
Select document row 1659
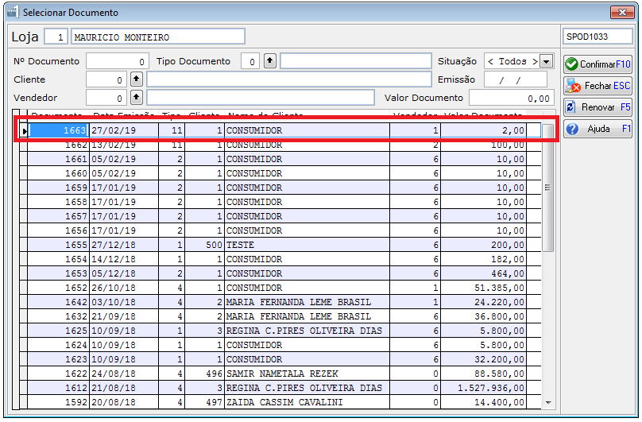coord(280,188)
